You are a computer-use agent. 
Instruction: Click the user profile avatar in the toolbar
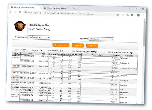click(x=138, y=15)
